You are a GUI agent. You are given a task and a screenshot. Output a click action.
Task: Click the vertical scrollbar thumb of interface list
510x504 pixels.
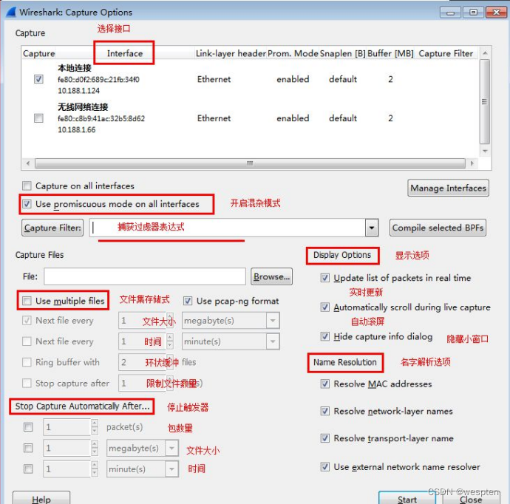485,101
